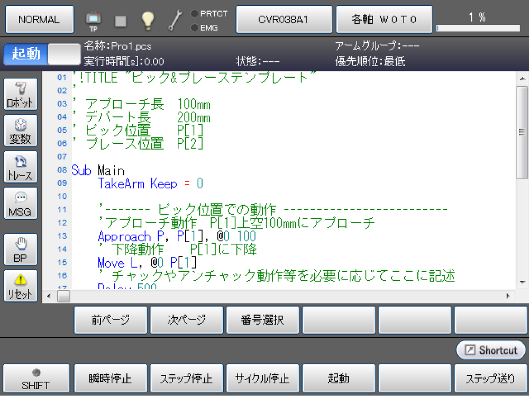This screenshot has width=529, height=396.
Task: Open the ロボット robot panel
Action: (21, 95)
